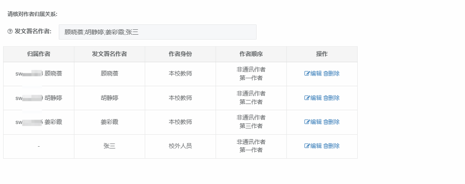Hit the delete trash icon for 胡静婷
465x184 pixels.
pyautogui.click(x=326, y=98)
